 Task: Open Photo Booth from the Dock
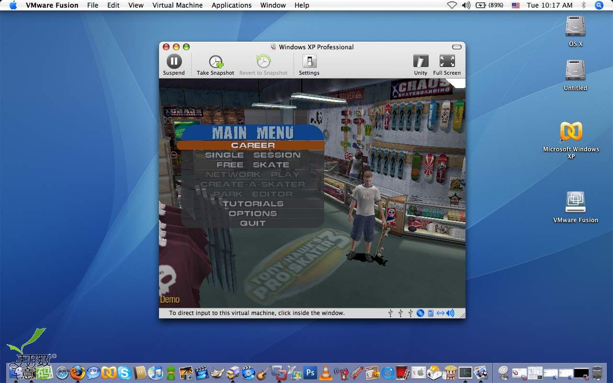tap(404, 372)
